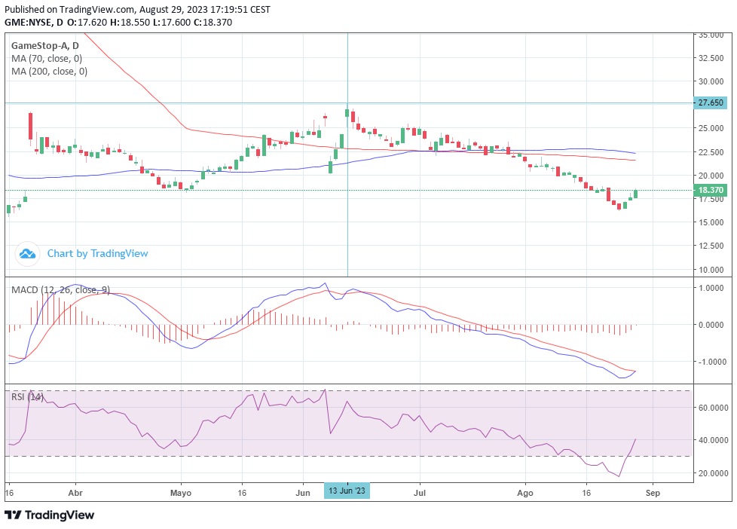The height and width of the screenshot is (529, 737).
Task: Click the 32.500 price axis label
Action: [711, 58]
